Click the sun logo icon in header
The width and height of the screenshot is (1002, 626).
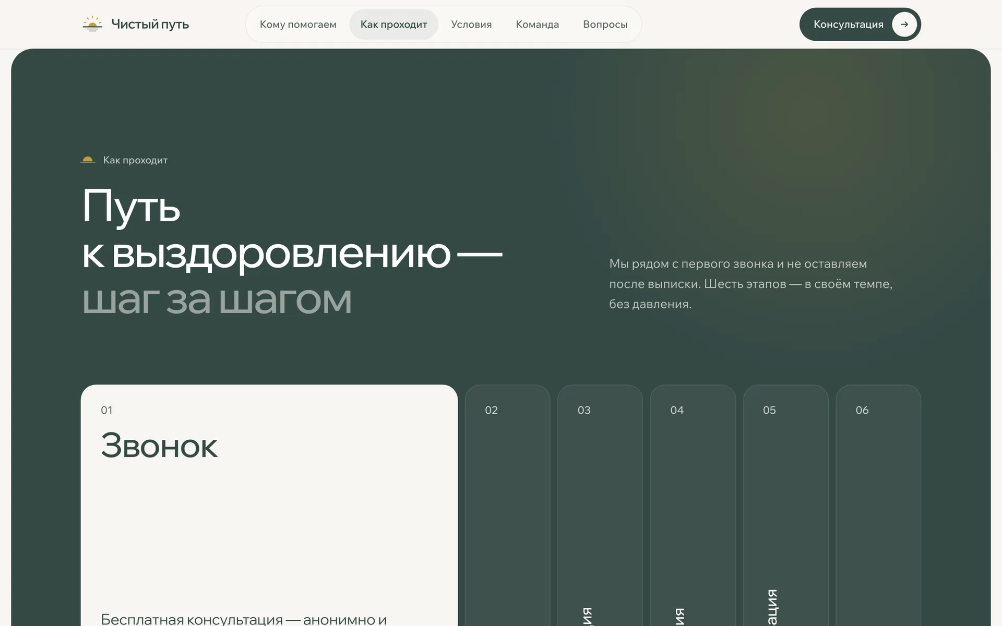(92, 24)
